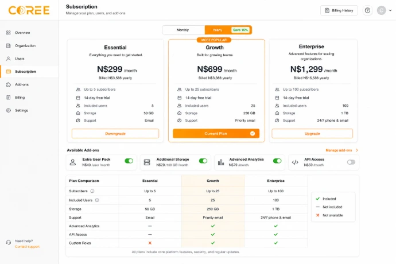Open Organization from the sidebar
Screen dimensions: 396x264
click(x=29, y=46)
